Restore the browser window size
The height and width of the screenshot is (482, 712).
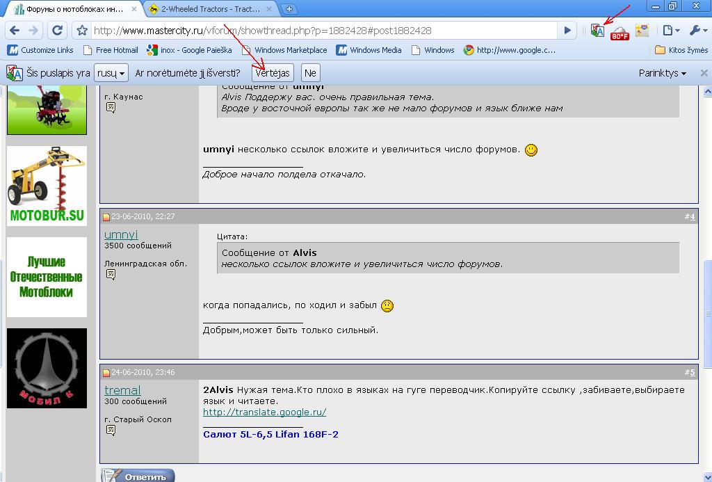pos(673,6)
